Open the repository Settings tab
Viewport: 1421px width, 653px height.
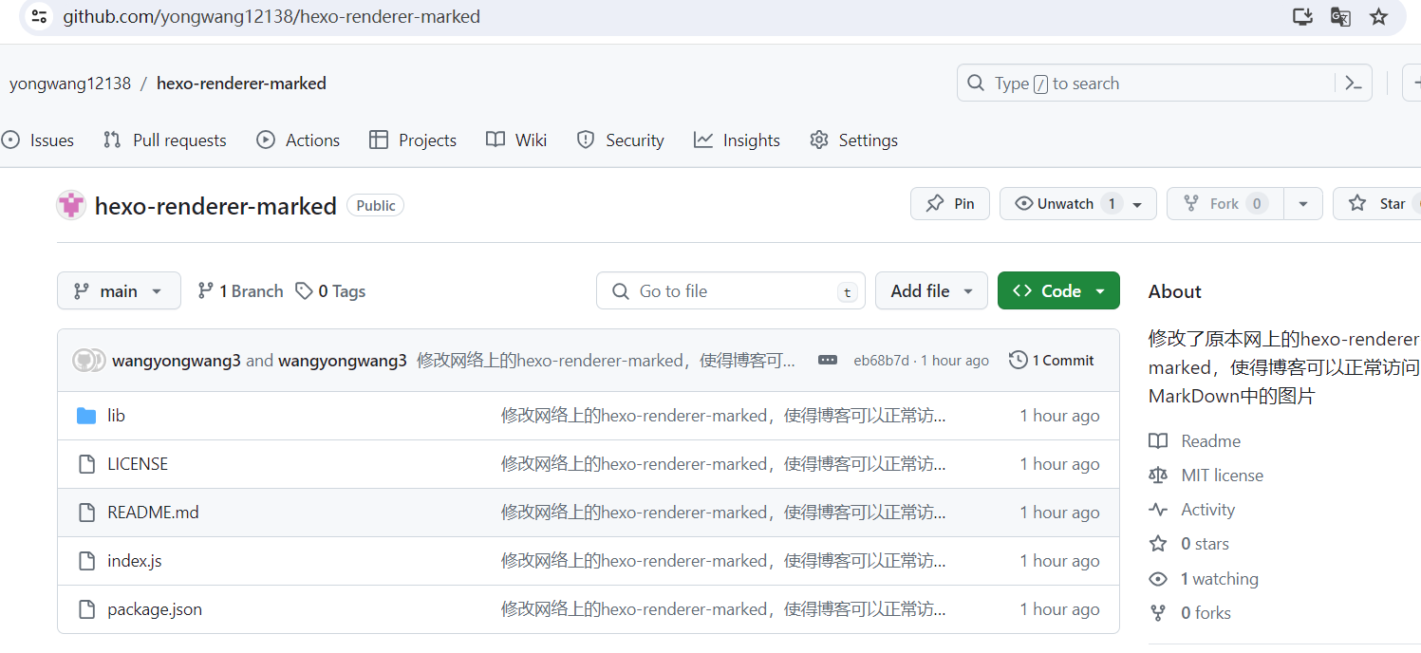pos(853,140)
